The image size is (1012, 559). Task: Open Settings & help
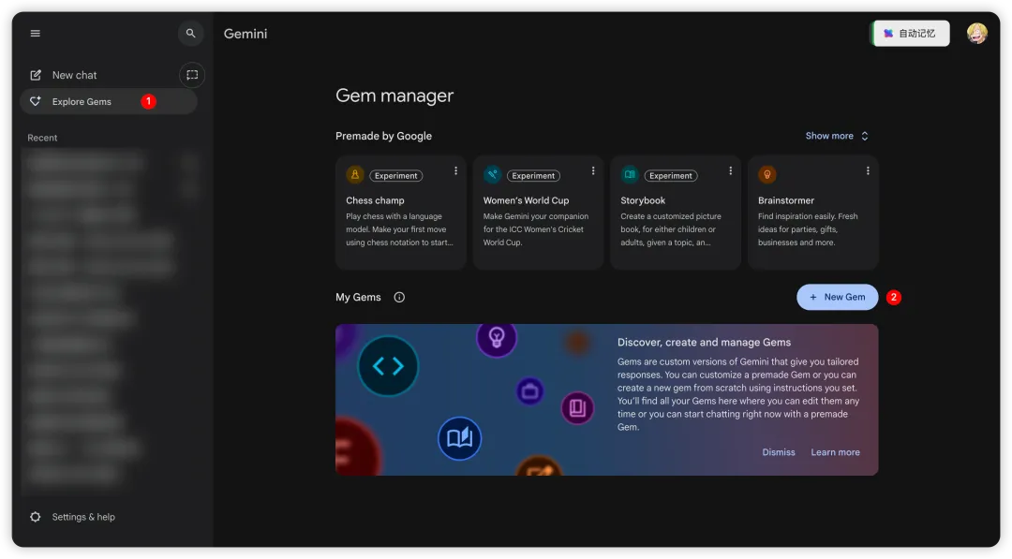72,517
